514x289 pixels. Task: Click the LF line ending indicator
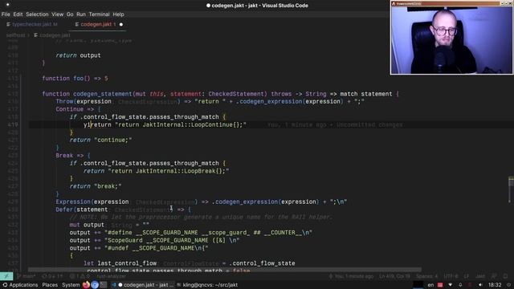466,276
